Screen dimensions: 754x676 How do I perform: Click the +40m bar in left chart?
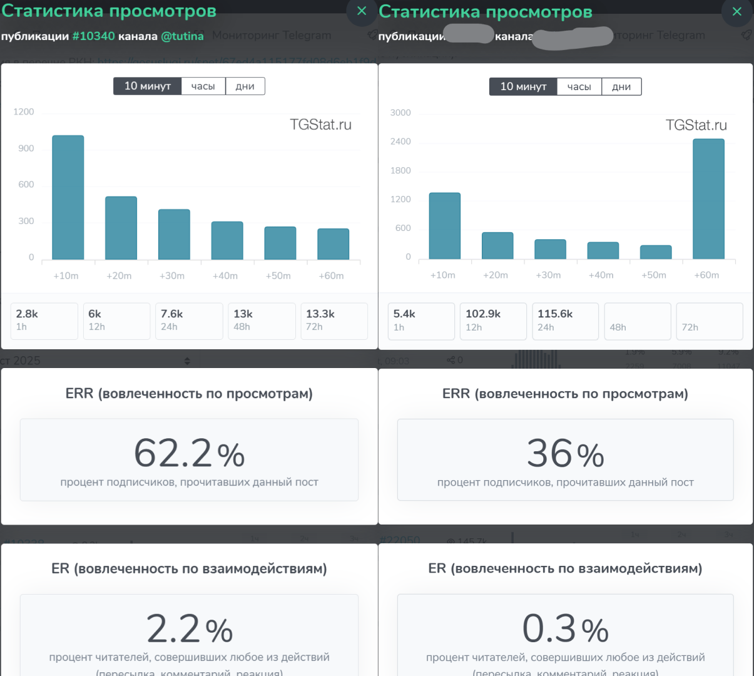227,240
